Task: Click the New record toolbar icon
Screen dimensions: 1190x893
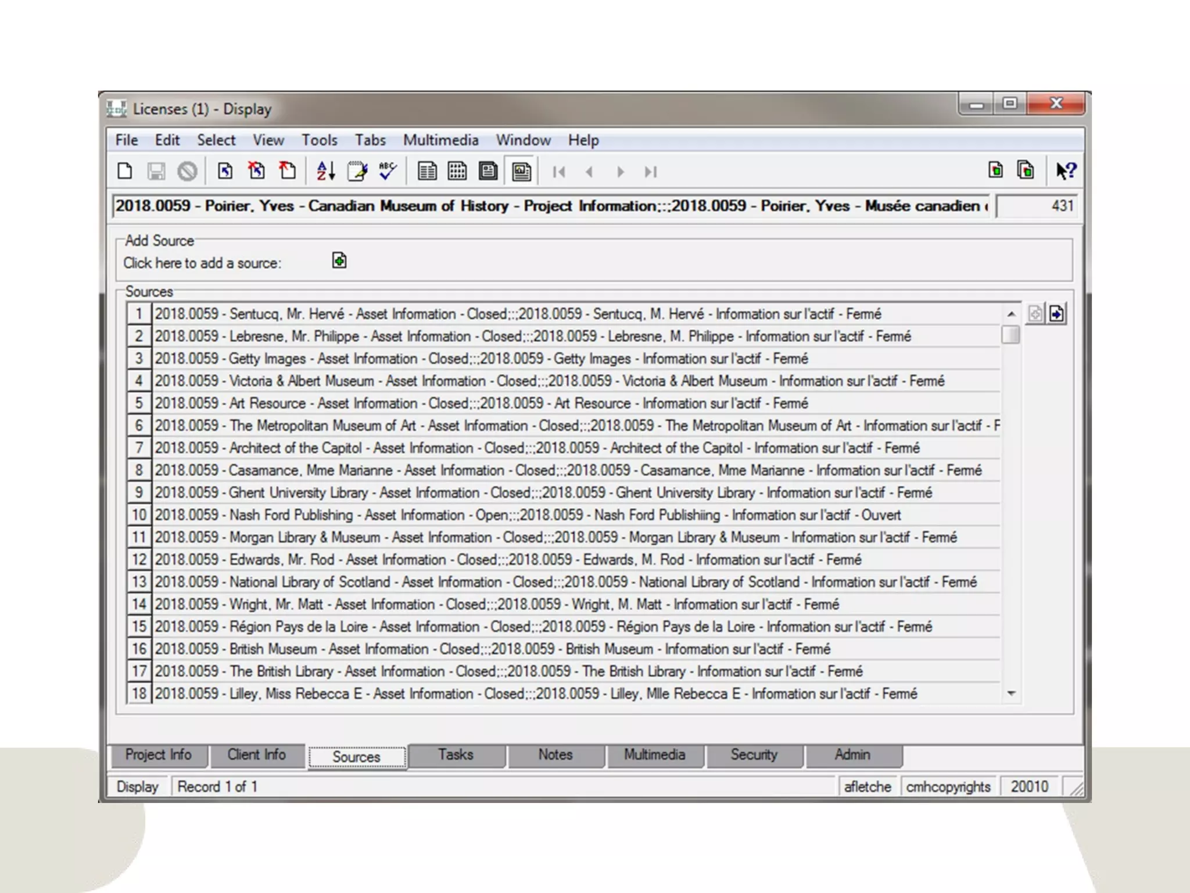Action: click(x=124, y=172)
